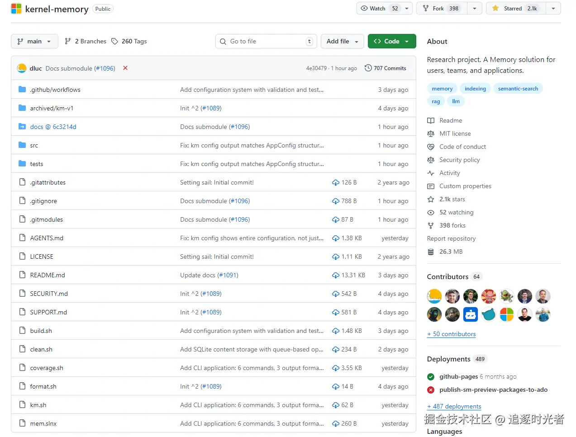Open the SECURITY.md file

49,294
